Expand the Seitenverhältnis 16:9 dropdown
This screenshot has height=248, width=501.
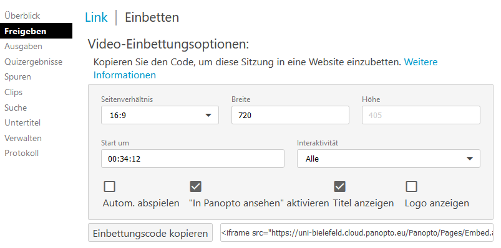(160, 115)
